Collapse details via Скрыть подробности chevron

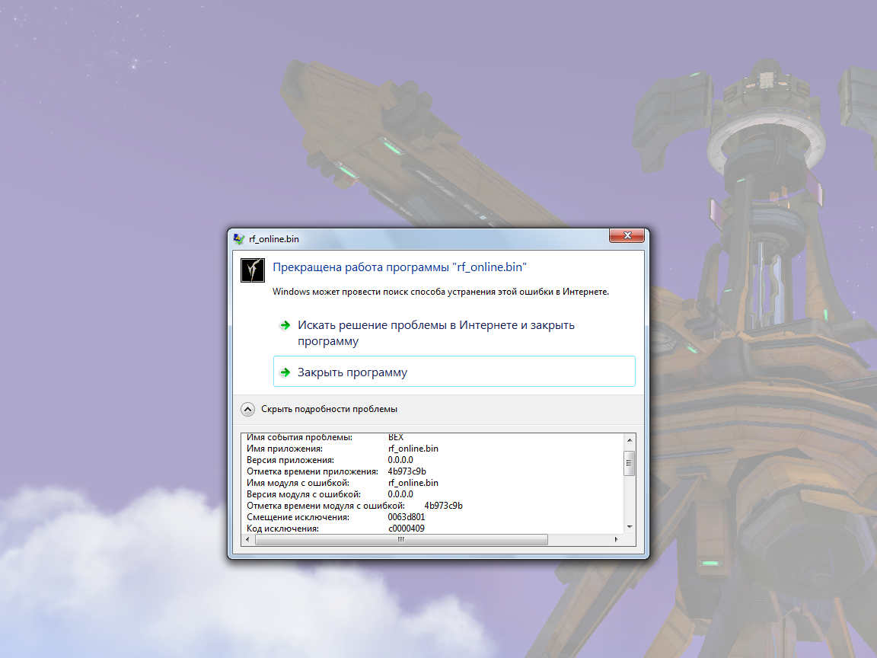[x=247, y=409]
